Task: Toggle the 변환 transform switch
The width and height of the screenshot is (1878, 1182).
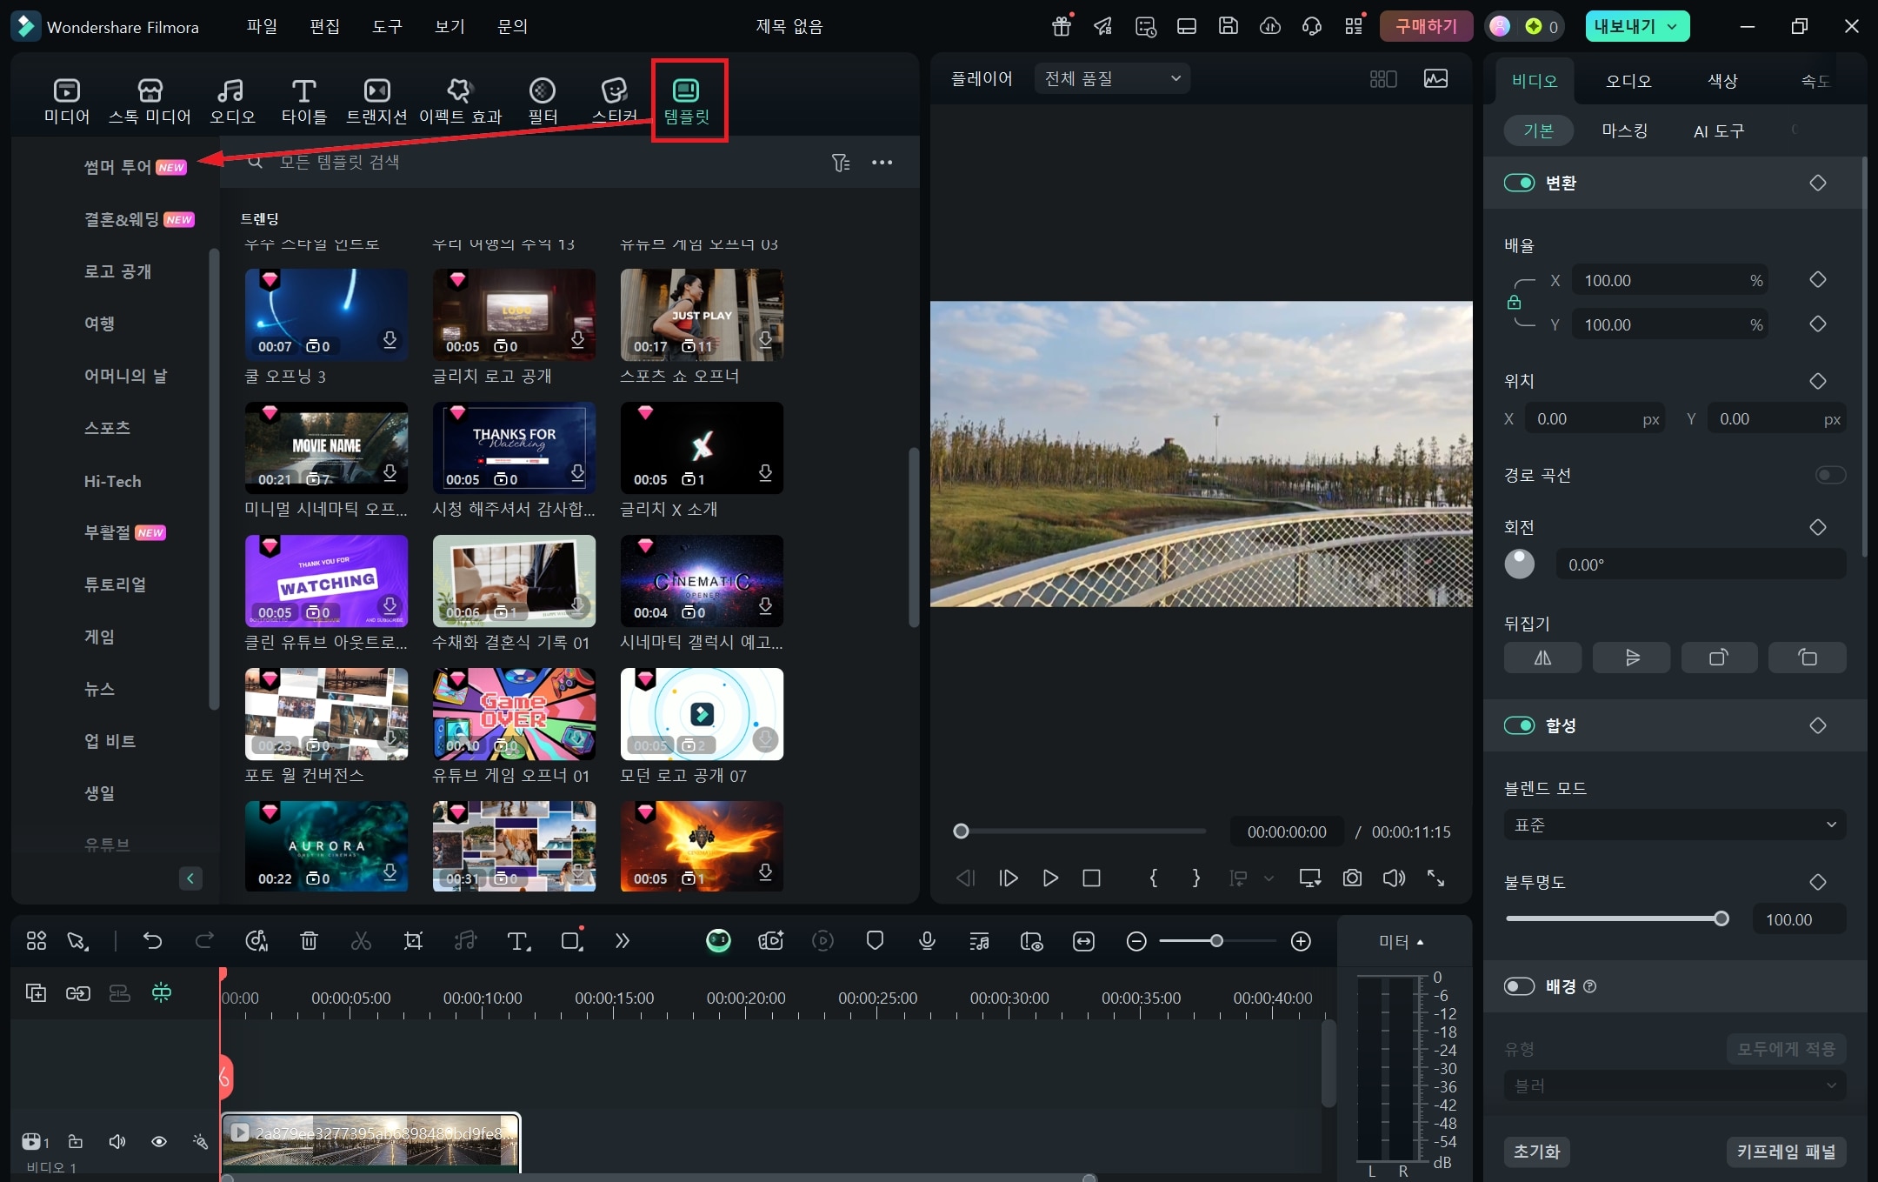Action: (1519, 183)
